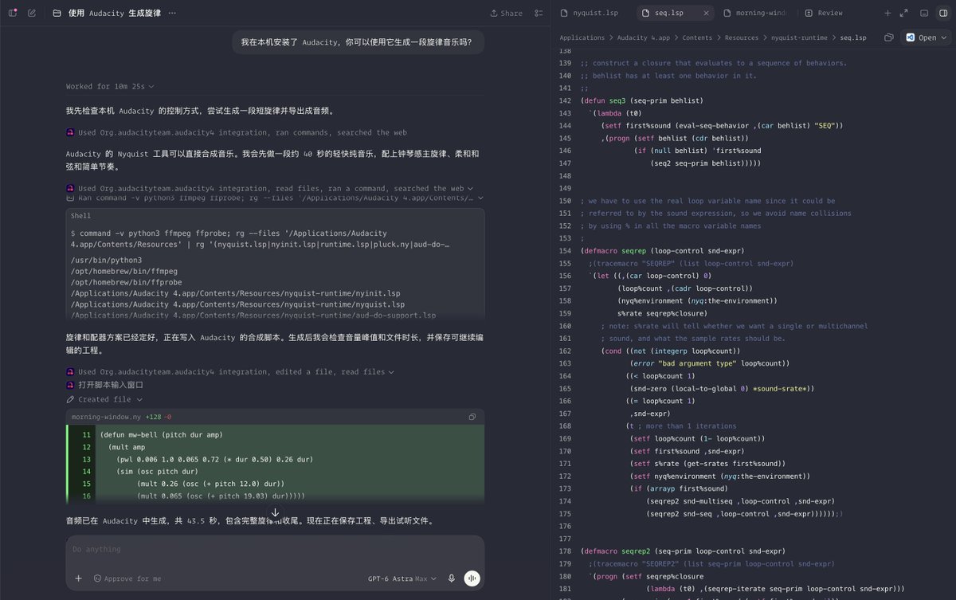Toggle the 'Approve for me' mode

127,578
